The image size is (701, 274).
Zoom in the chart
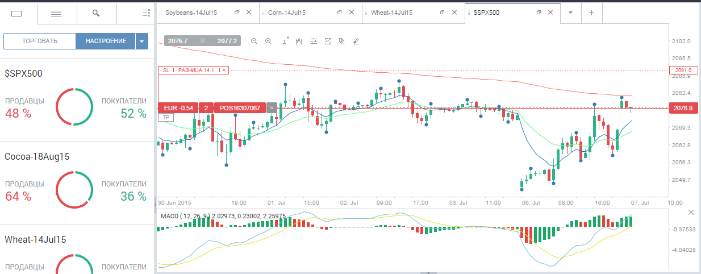pos(268,41)
